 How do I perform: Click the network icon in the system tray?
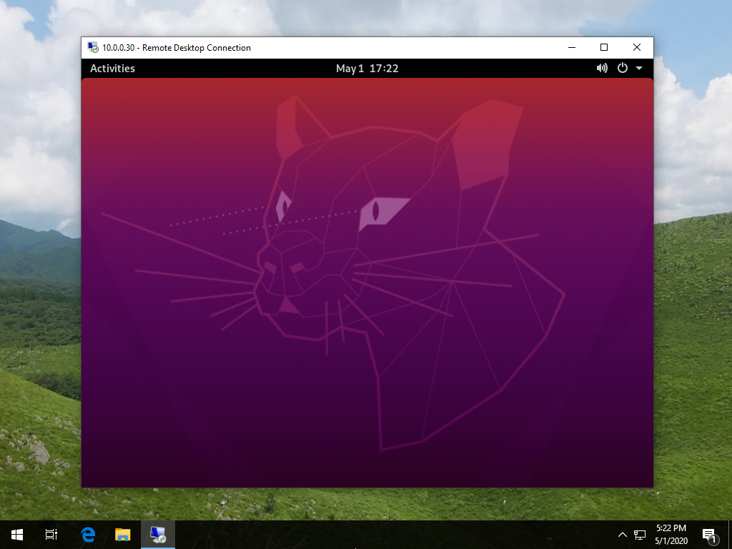[x=638, y=534]
